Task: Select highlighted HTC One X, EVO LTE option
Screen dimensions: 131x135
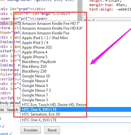Action: tap(76, 110)
